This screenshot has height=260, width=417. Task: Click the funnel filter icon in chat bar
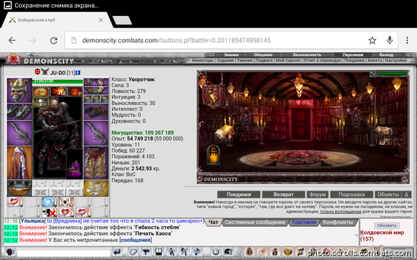(x=146, y=252)
